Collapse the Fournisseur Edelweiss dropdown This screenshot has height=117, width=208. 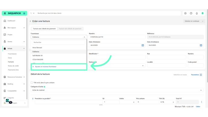84,37
